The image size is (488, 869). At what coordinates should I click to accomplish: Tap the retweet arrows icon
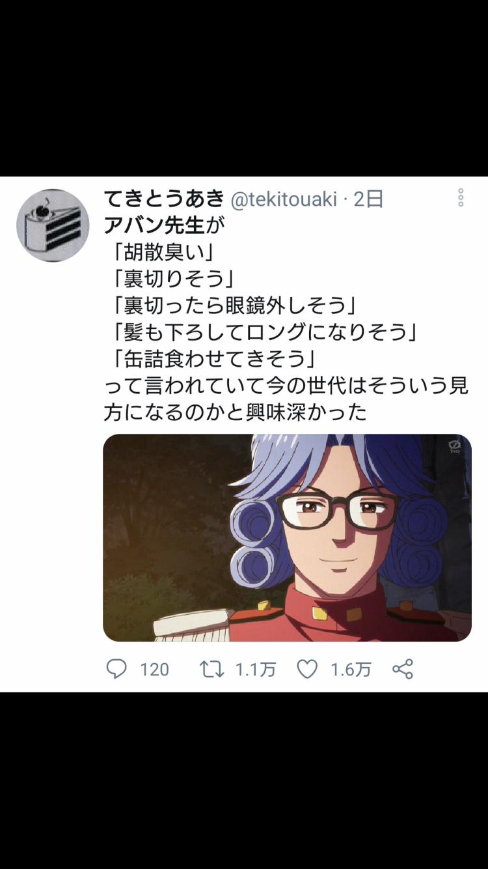pyautogui.click(x=212, y=669)
